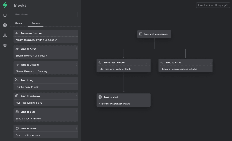232x141 pixels.
Task: Click drag handle on canvas Serverless function node
Action: [147, 62]
